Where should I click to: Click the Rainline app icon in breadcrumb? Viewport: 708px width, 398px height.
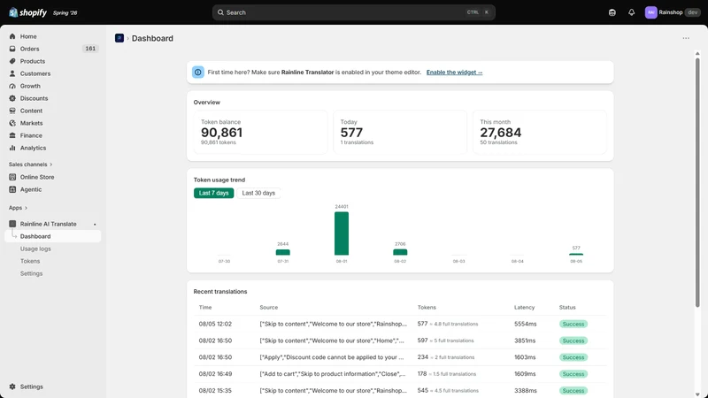point(119,38)
